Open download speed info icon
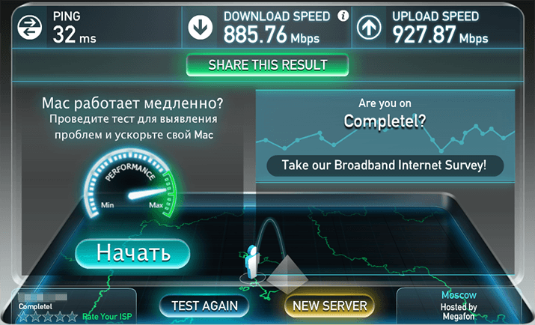Screen dimensions: 535x325 click(343, 16)
